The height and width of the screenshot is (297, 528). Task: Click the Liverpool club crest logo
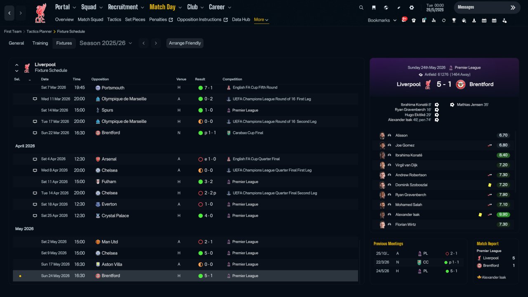tap(40, 13)
